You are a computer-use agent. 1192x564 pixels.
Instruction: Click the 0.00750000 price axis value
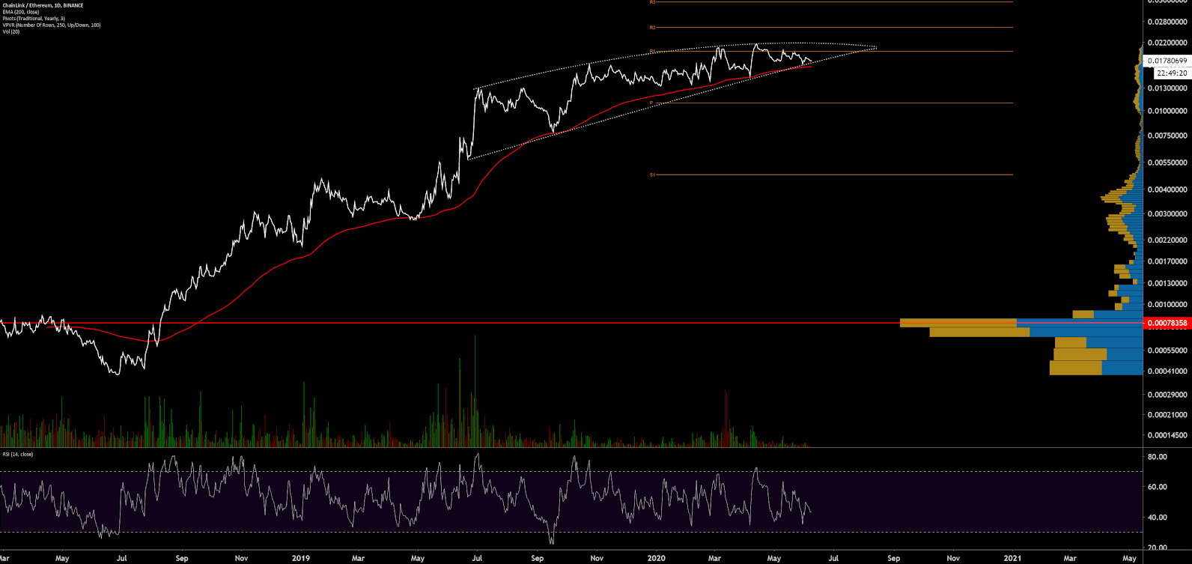1167,136
